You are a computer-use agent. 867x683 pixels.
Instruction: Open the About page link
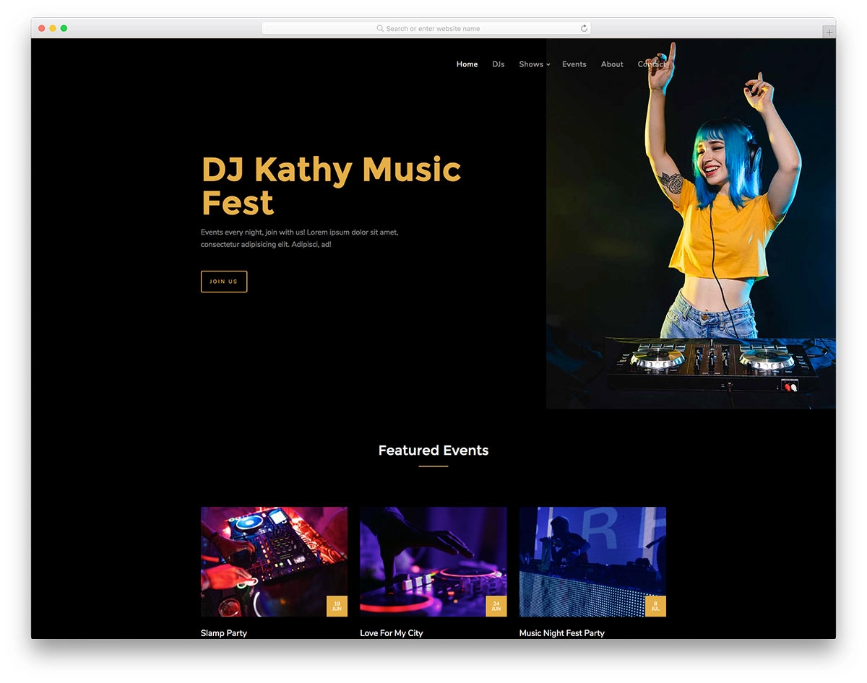click(612, 64)
